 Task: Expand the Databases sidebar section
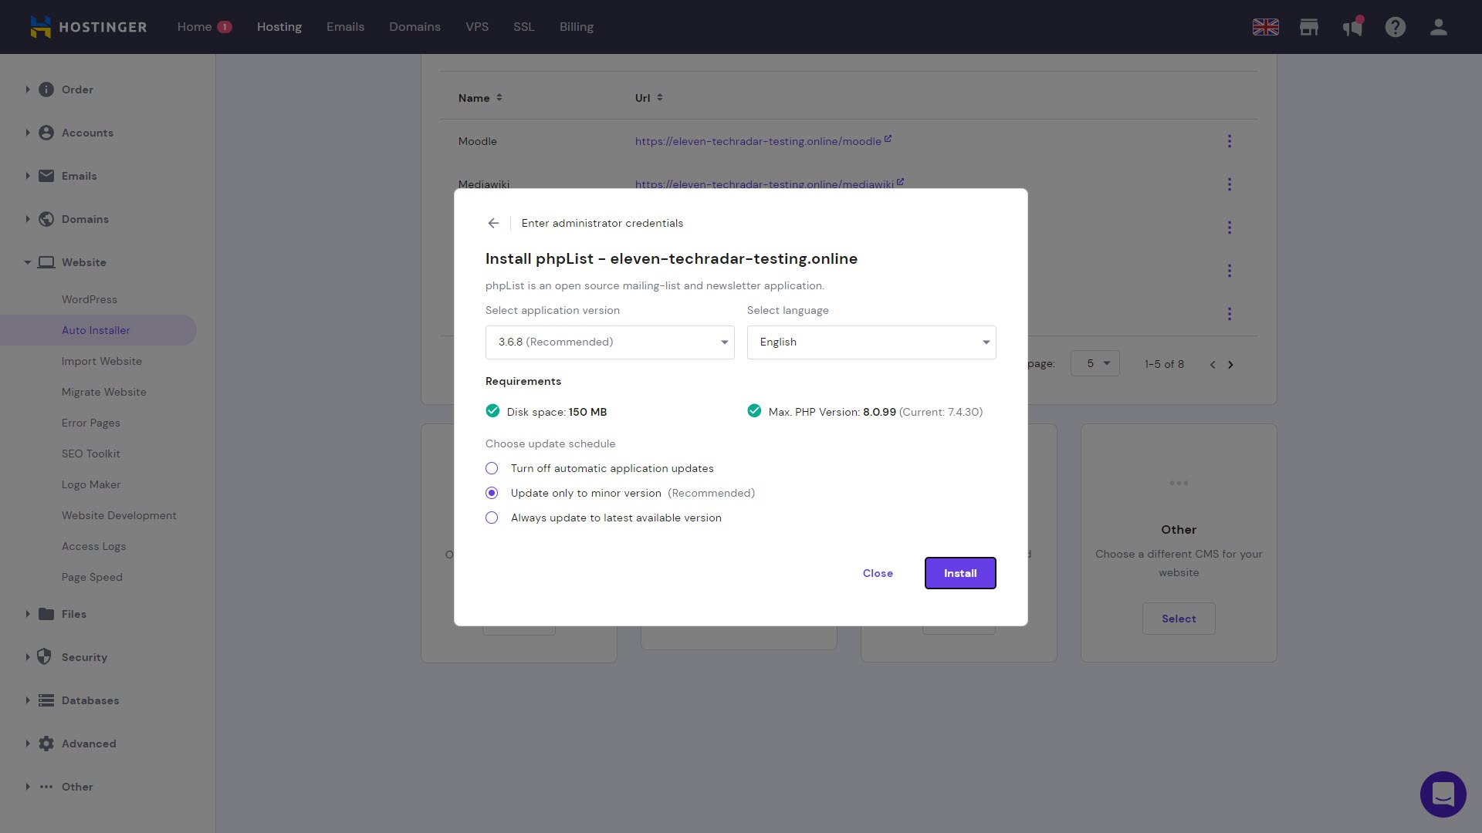[x=28, y=700]
